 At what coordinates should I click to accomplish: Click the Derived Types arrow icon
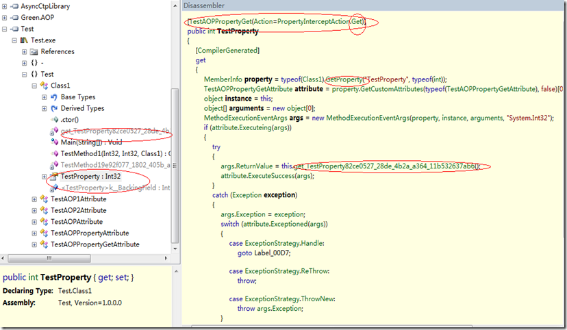(54, 108)
